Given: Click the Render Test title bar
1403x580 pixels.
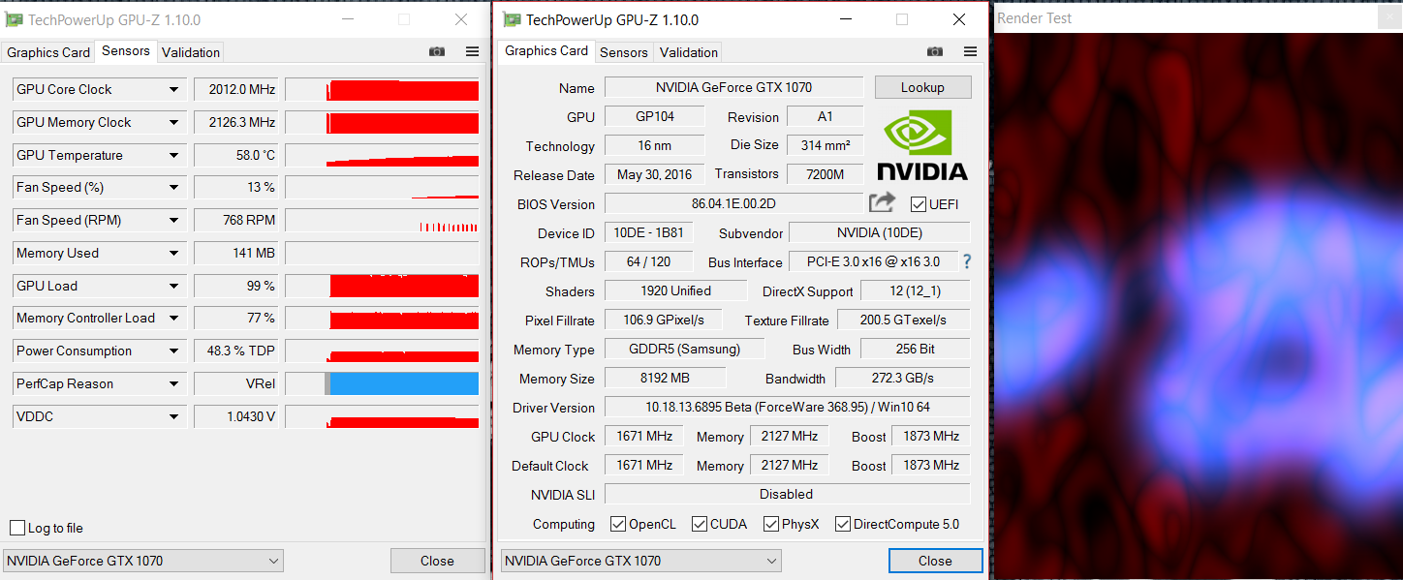Looking at the screenshot, I should point(1198,17).
